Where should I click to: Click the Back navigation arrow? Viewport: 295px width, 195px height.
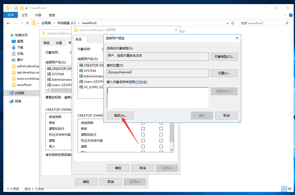tap(8, 23)
